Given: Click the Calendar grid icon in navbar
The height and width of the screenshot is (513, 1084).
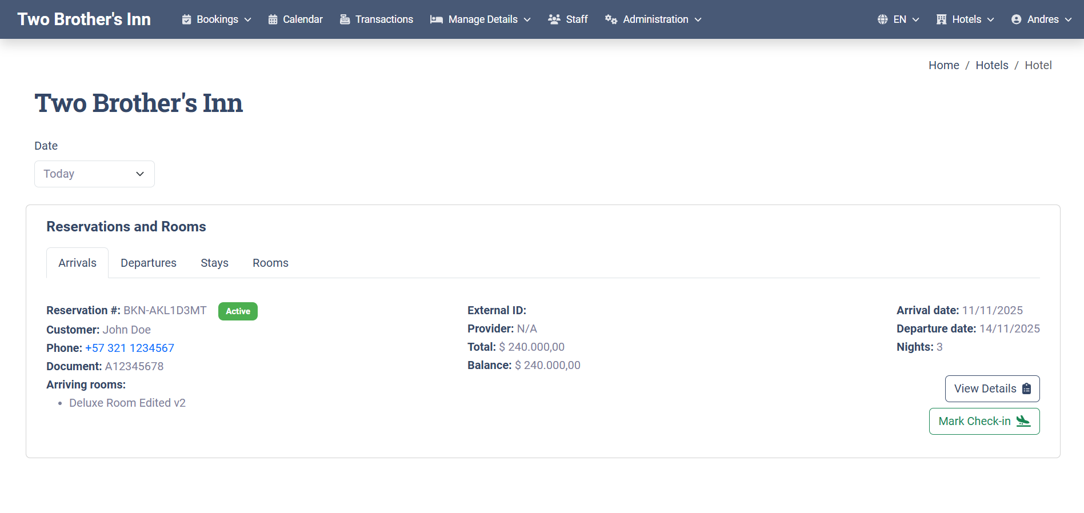Looking at the screenshot, I should (x=273, y=19).
